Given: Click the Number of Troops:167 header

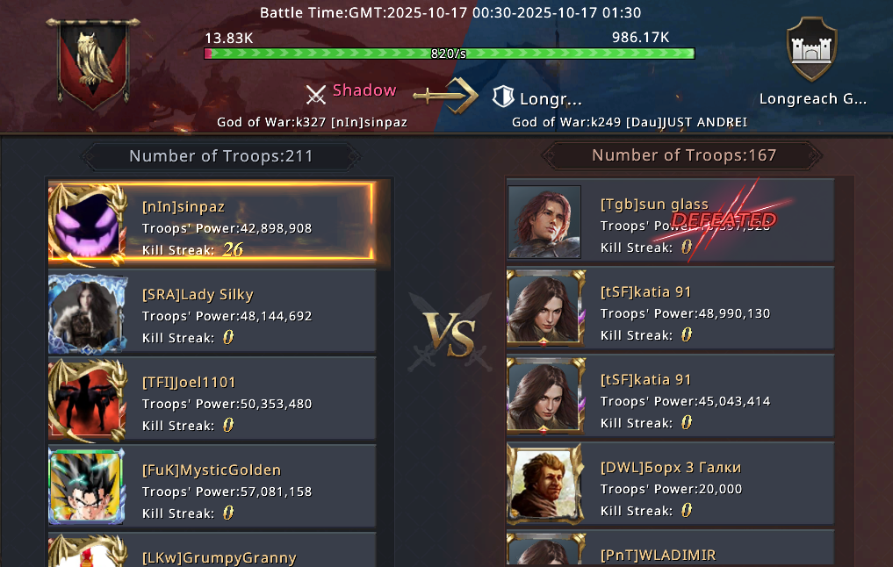Looking at the screenshot, I should (x=683, y=154).
